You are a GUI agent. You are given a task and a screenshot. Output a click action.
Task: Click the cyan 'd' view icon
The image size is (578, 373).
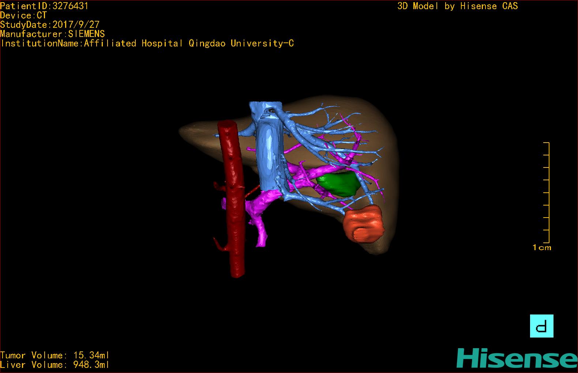pos(541,326)
